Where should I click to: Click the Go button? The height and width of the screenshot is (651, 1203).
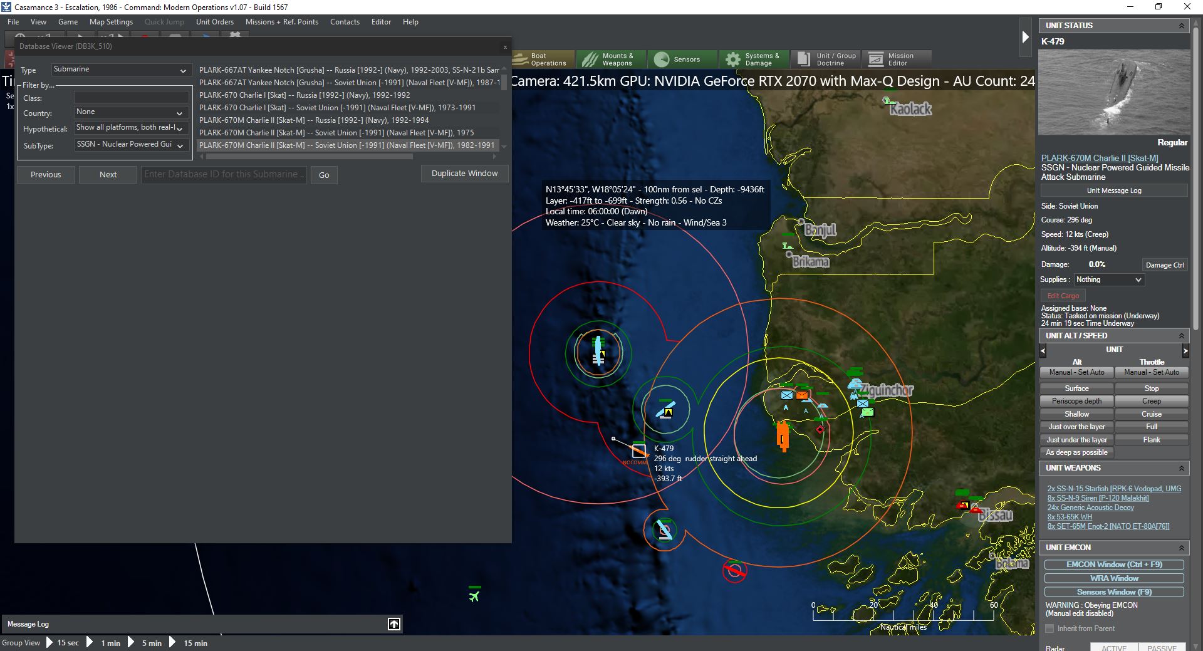point(324,175)
